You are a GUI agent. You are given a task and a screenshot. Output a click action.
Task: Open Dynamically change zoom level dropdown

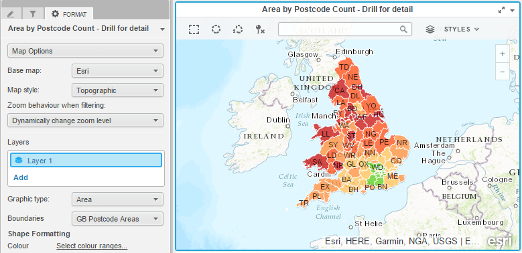click(85, 120)
